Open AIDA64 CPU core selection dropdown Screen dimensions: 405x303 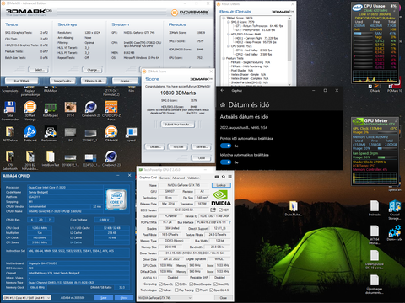click(27, 298)
